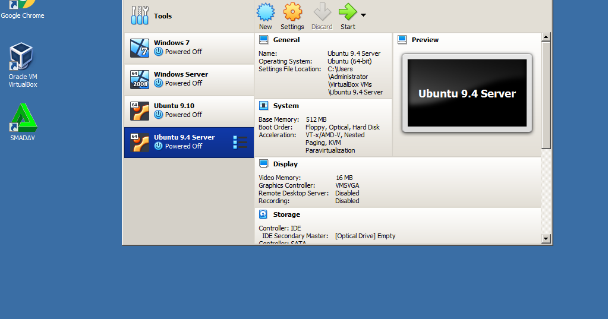This screenshot has width=608, height=319.
Task: Click the Recording 'Disabled' value
Action: click(x=347, y=201)
